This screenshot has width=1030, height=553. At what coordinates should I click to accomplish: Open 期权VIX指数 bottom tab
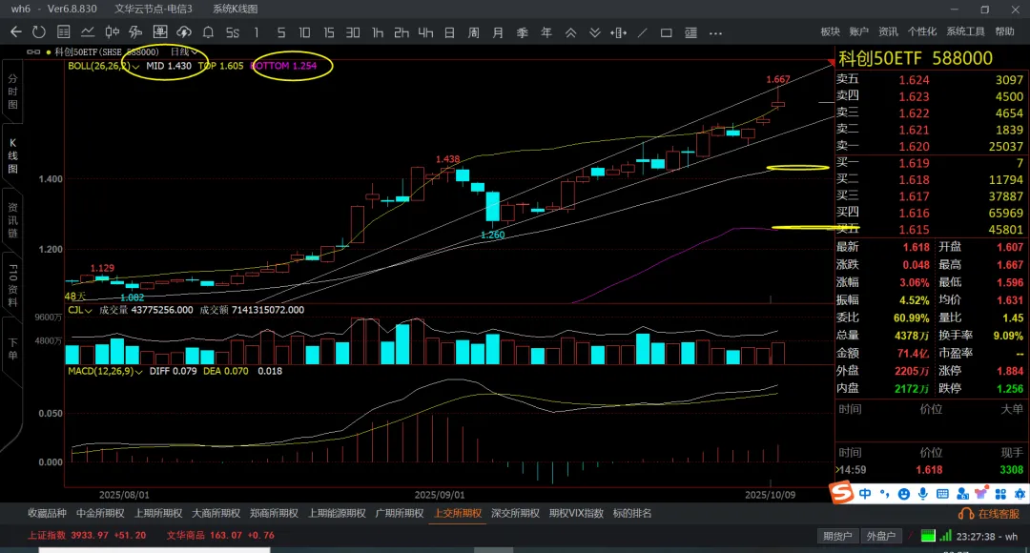click(576, 514)
